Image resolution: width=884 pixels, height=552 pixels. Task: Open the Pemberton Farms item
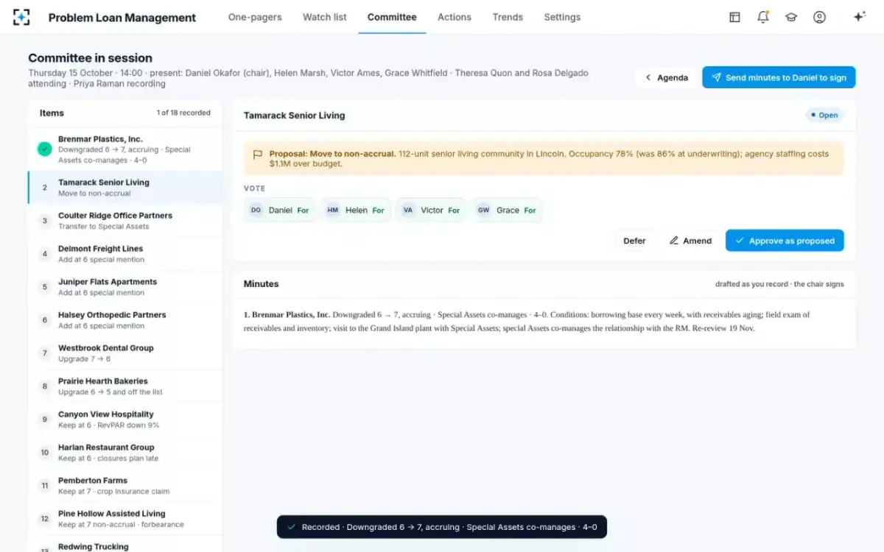[x=125, y=486]
